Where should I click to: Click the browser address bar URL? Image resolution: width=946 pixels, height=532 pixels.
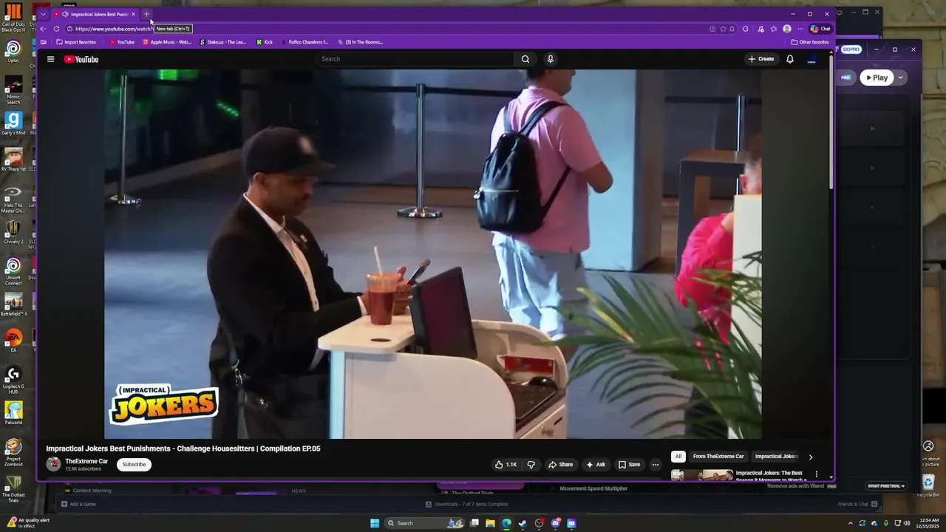point(114,29)
